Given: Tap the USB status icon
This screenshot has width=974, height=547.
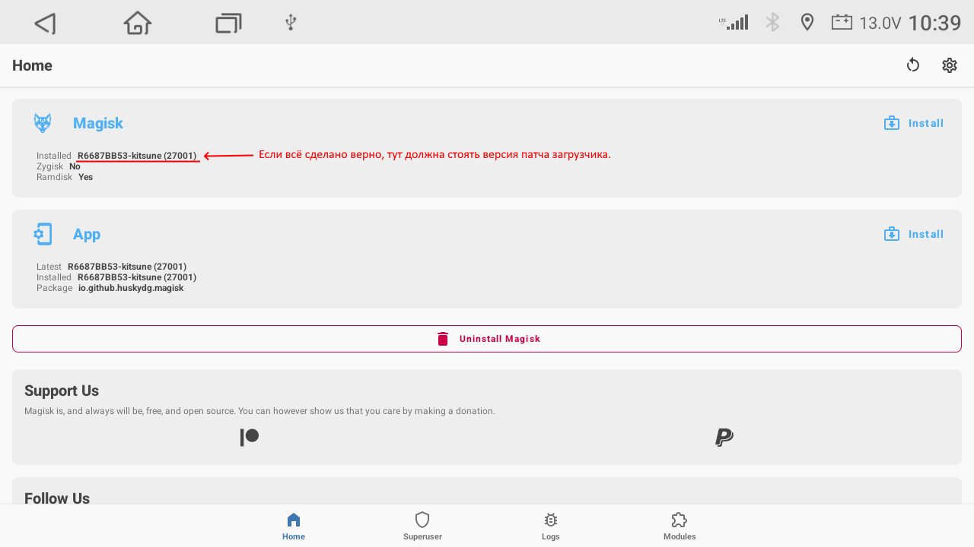Looking at the screenshot, I should pos(290,23).
